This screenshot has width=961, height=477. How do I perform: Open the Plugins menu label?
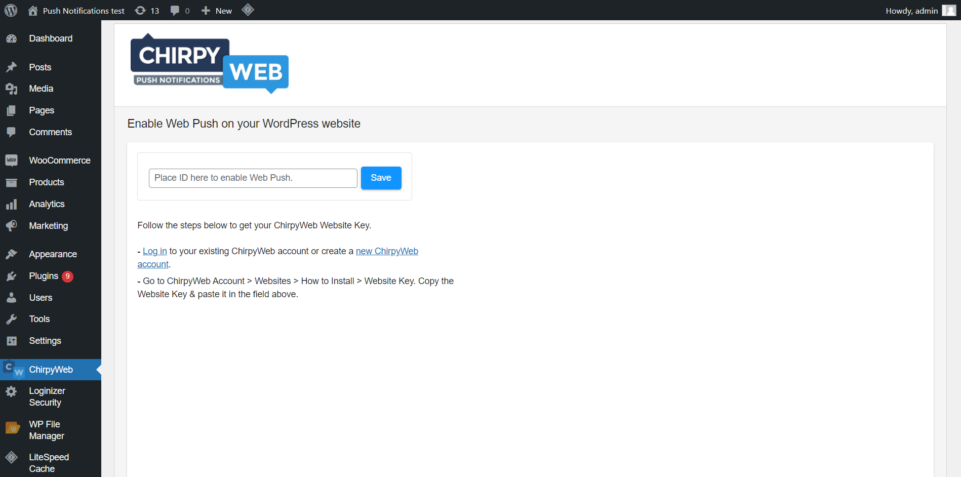[44, 276]
